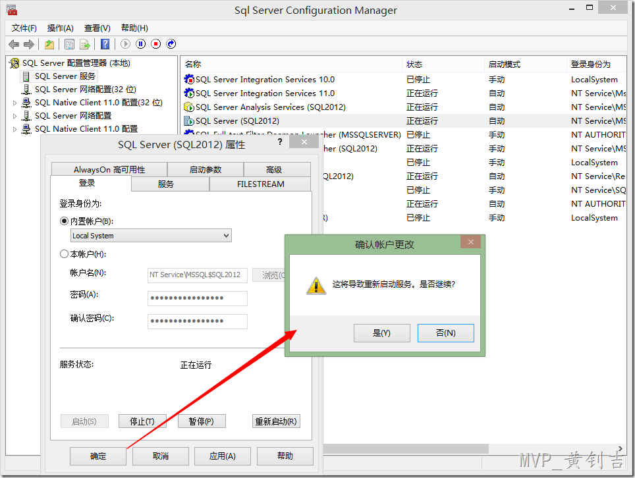The width and height of the screenshot is (635, 478).
Task: Click the 名称 column header
Action: pyautogui.click(x=292, y=64)
